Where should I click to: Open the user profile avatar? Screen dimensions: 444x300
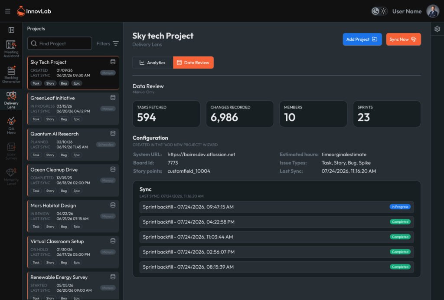(x=433, y=11)
